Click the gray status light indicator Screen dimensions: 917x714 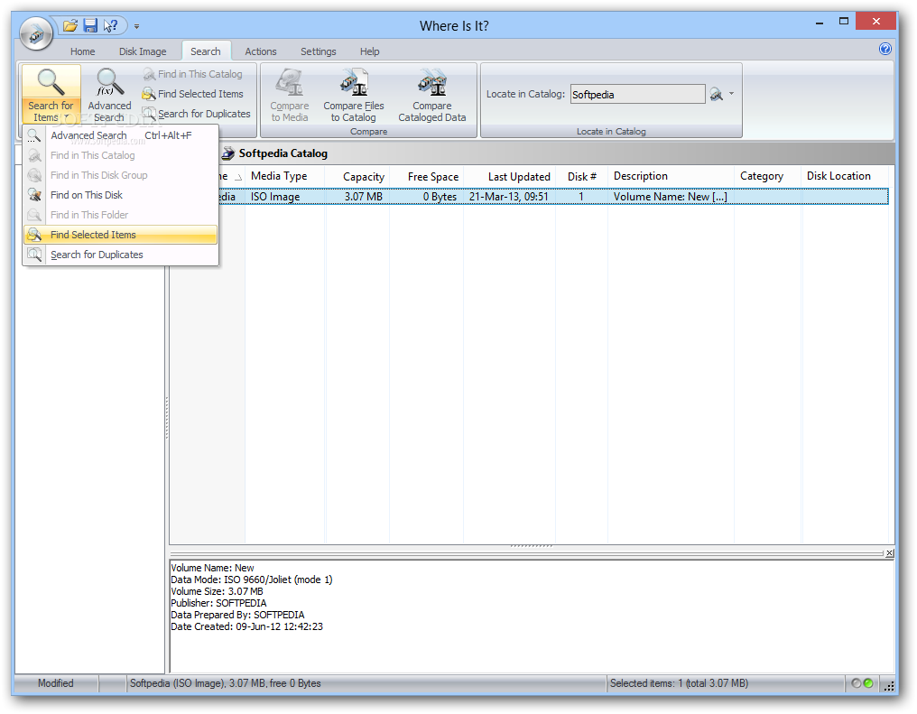pyautogui.click(x=857, y=683)
